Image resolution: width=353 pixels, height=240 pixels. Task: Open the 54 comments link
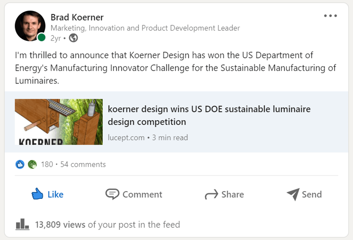pos(83,164)
